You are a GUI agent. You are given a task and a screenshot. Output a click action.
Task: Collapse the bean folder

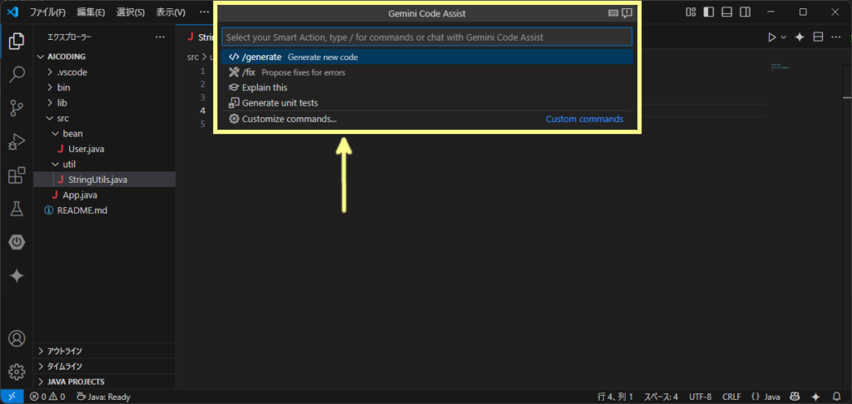click(104, 133)
